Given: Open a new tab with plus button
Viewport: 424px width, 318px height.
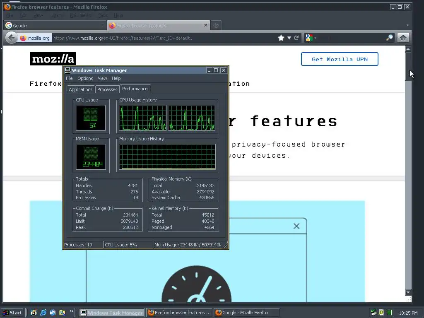Looking at the screenshot, I should click(x=216, y=25).
